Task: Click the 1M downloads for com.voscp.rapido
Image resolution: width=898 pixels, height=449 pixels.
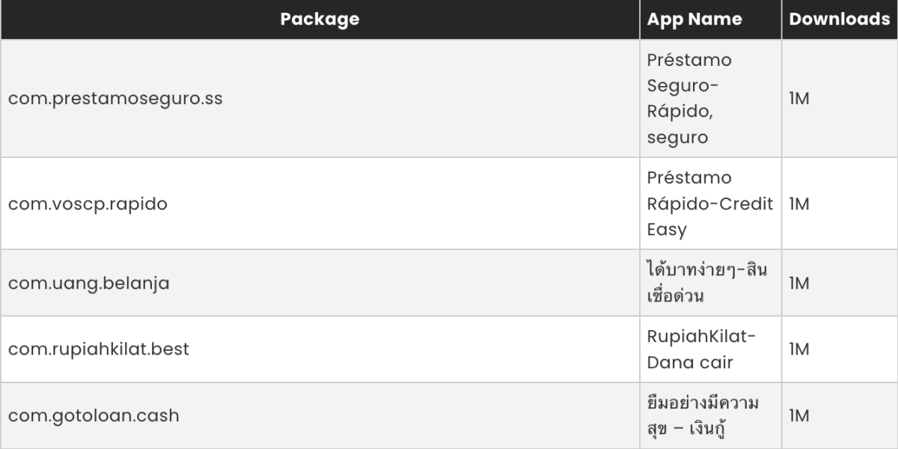Action: tap(799, 204)
